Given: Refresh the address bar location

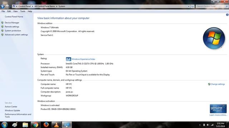Looking at the screenshot, I should point(193,6).
